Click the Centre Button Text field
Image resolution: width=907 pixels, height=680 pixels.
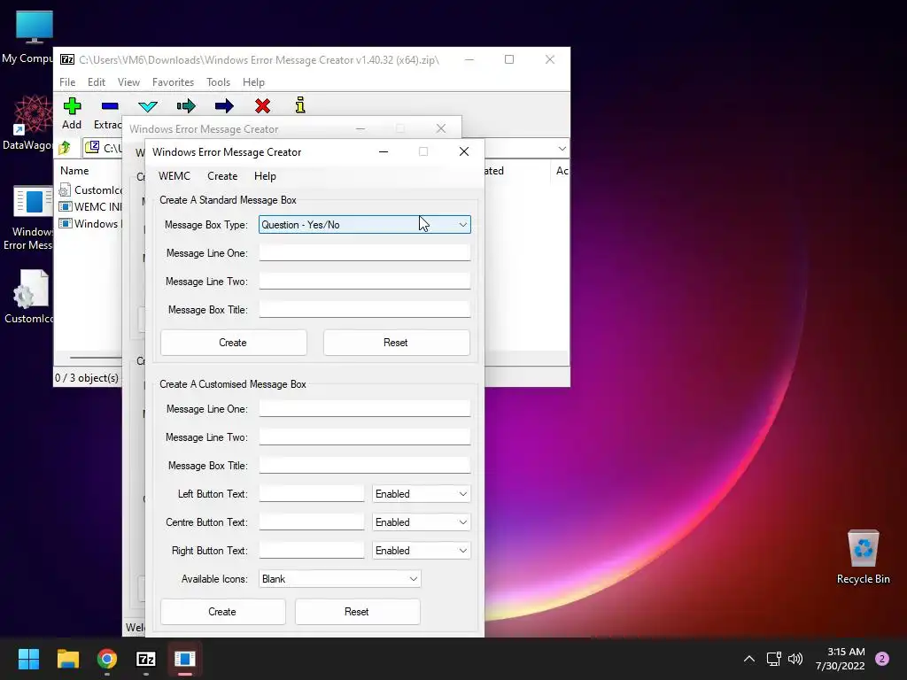(311, 522)
